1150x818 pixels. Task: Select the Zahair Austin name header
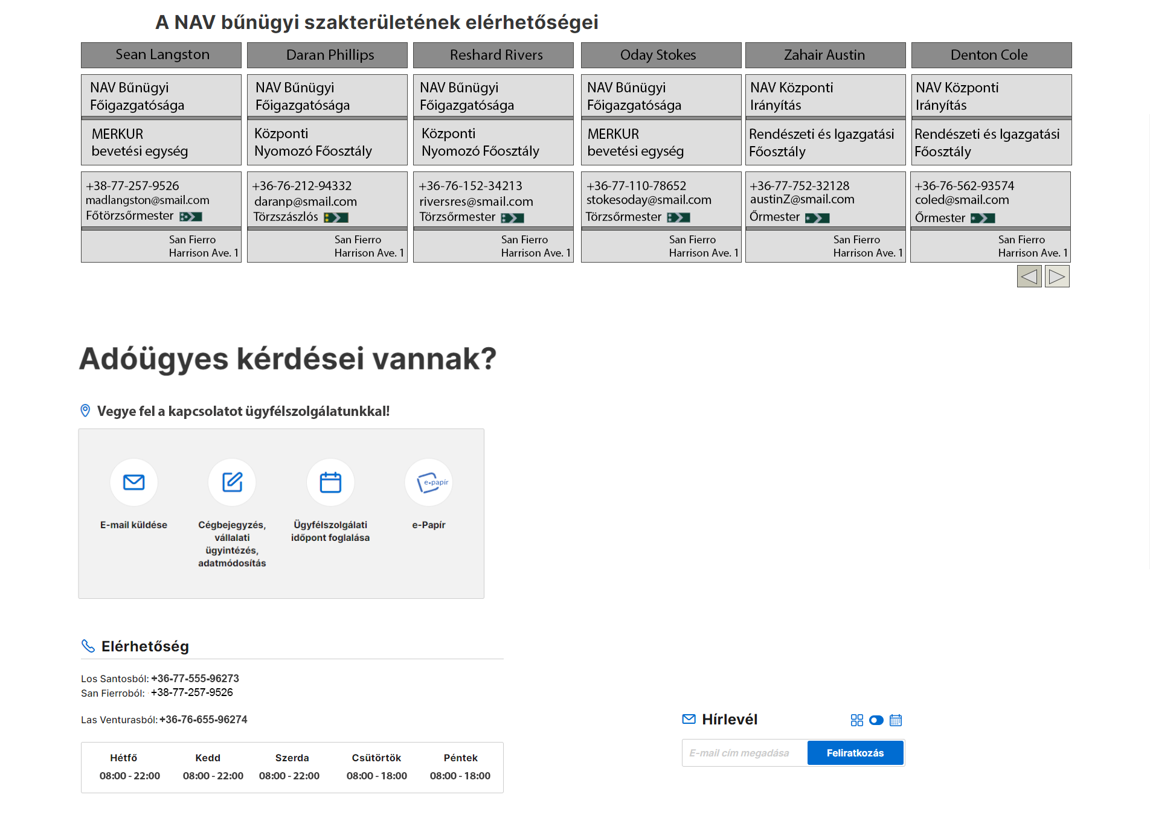[x=826, y=55]
